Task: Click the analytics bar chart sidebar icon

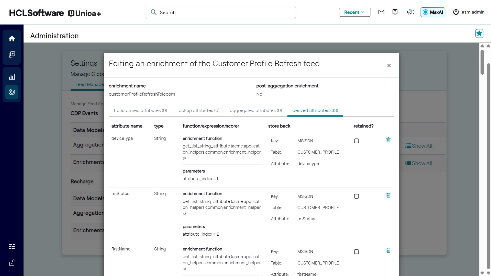Action: (x=12, y=77)
